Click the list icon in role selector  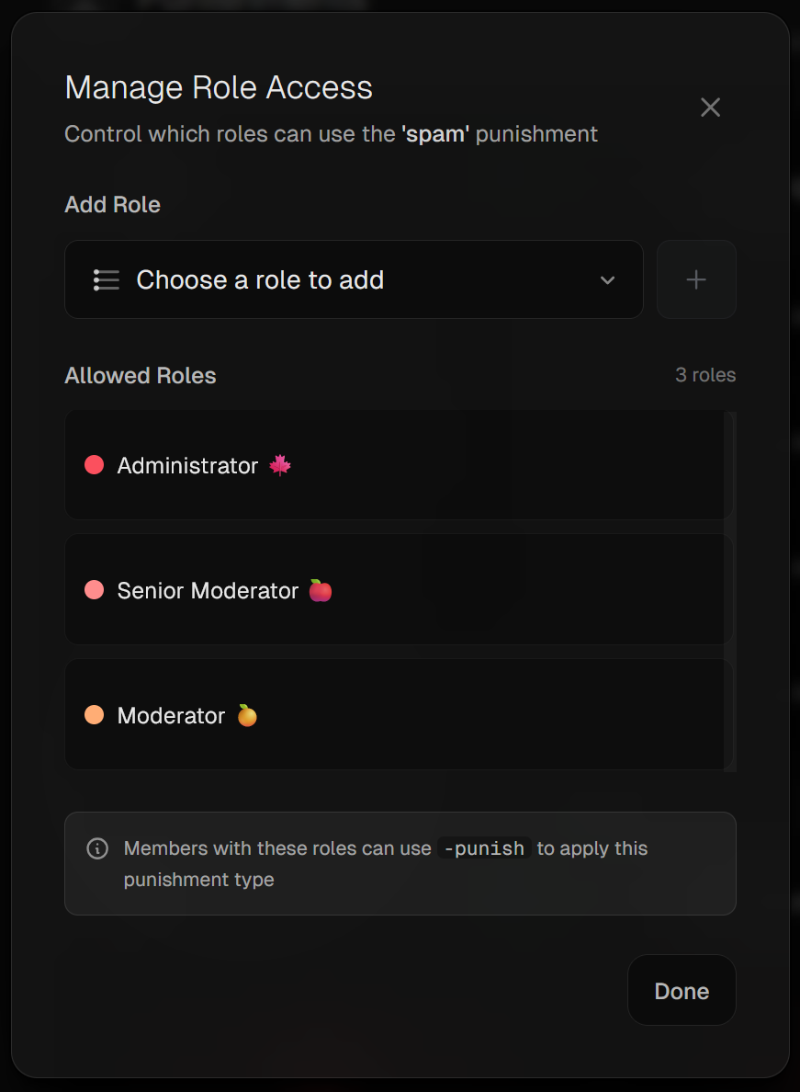tap(107, 279)
